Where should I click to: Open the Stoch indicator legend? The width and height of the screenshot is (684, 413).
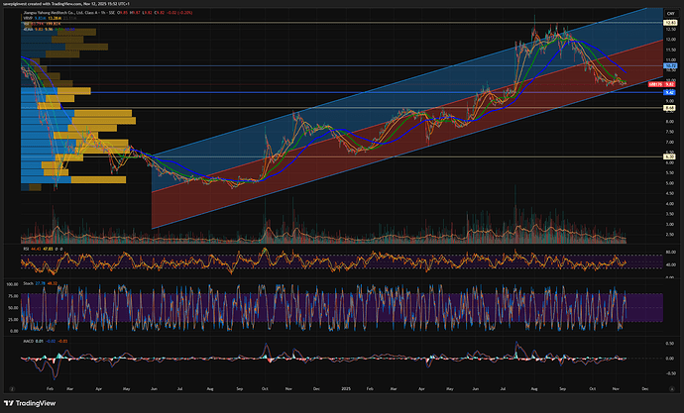coord(31,284)
